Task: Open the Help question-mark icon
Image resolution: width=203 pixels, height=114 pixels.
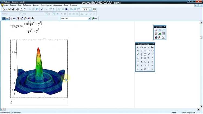Action: [94, 9]
